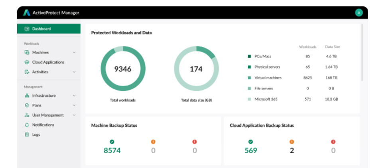Screen dimensions: 383x168
Task: Open the user avatar in the top bar
Action: point(359,13)
